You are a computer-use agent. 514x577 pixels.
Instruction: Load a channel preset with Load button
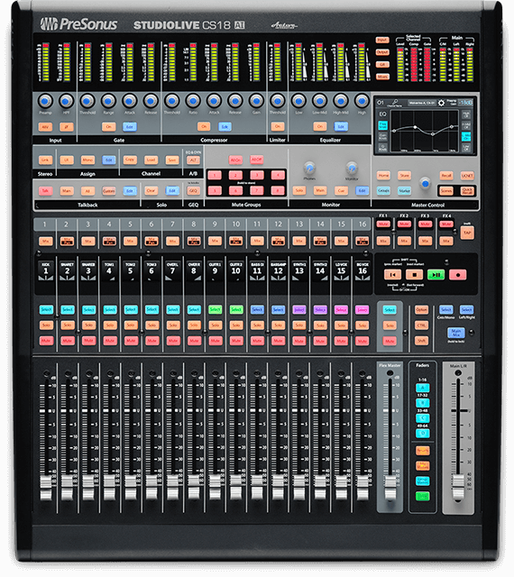pos(151,160)
